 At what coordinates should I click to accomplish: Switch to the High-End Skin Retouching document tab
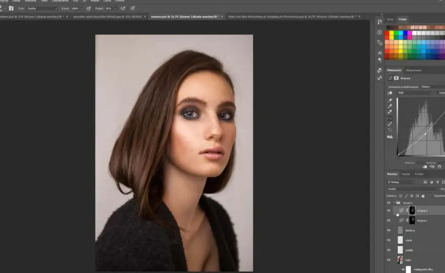pos(292,17)
